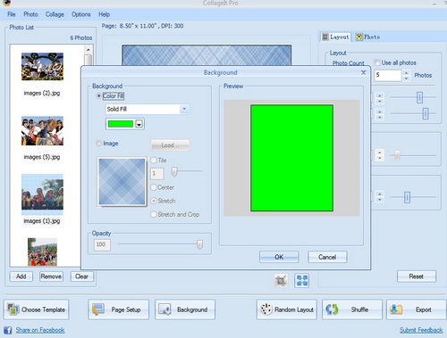Reset the layout settings
Viewport: 447px width, 338px height.
tap(417, 276)
